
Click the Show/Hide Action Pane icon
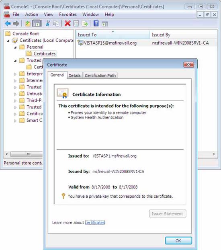pos(104,24)
